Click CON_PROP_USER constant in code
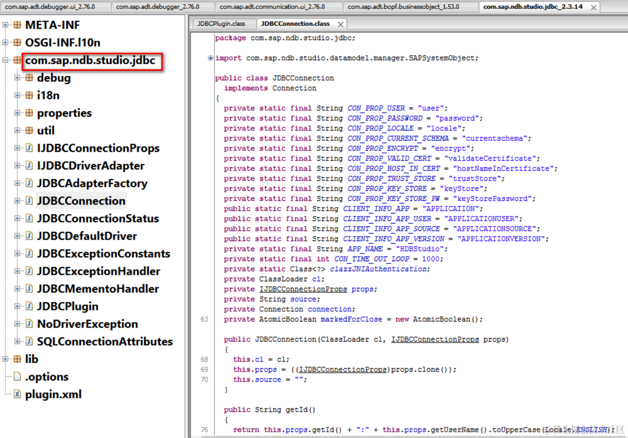The width and height of the screenshot is (628, 438). 376,108
